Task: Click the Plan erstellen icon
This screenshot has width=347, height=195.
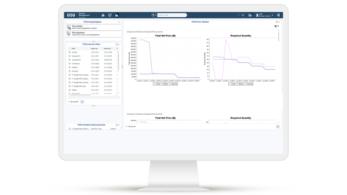Action: 69,27
